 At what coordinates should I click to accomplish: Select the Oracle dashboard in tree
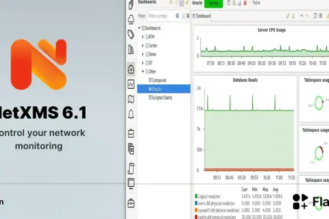coord(163,89)
